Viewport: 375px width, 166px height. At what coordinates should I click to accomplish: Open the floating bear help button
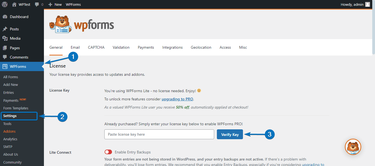coord(353,147)
